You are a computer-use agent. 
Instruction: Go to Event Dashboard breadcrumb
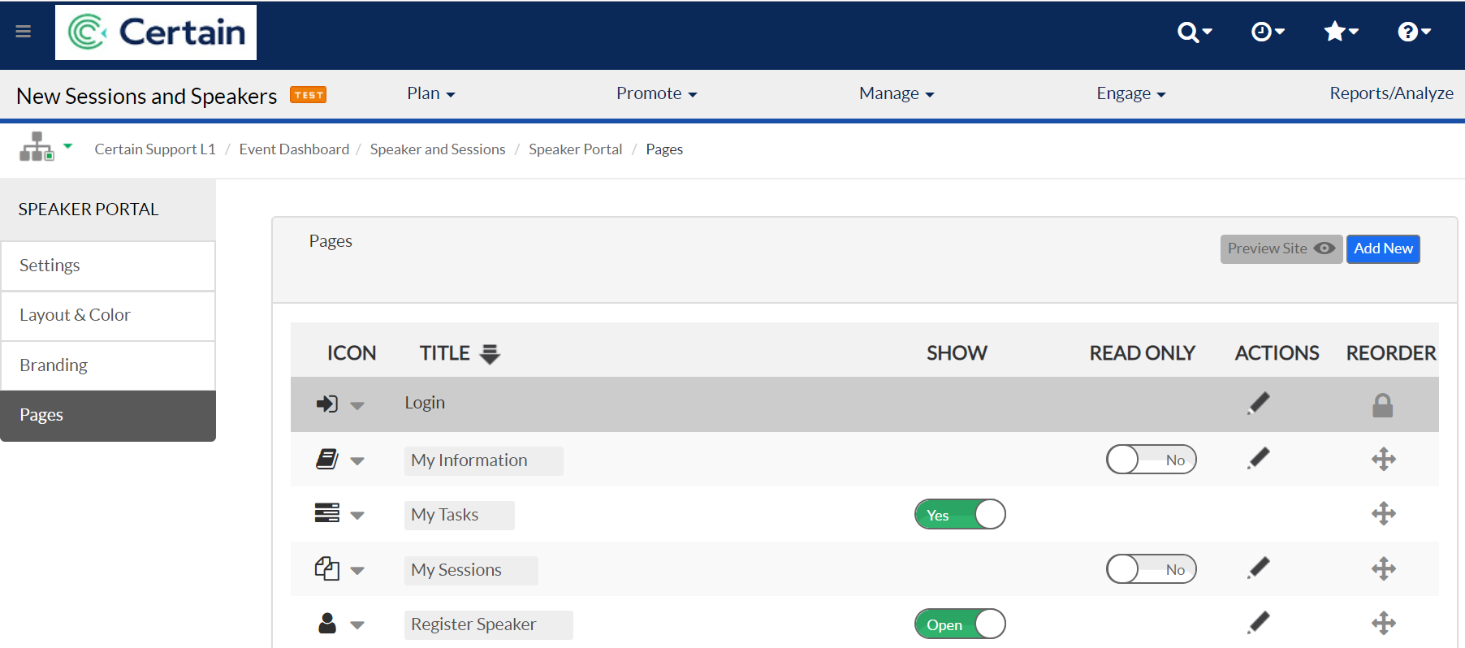coord(294,149)
